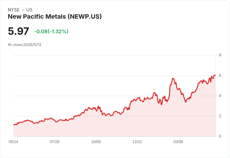This screenshot has width=230, height=158.
Task: Click the 10/09 date on x-axis
Action: pos(96,142)
